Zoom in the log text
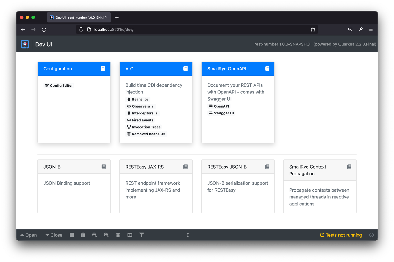 click(x=106, y=235)
